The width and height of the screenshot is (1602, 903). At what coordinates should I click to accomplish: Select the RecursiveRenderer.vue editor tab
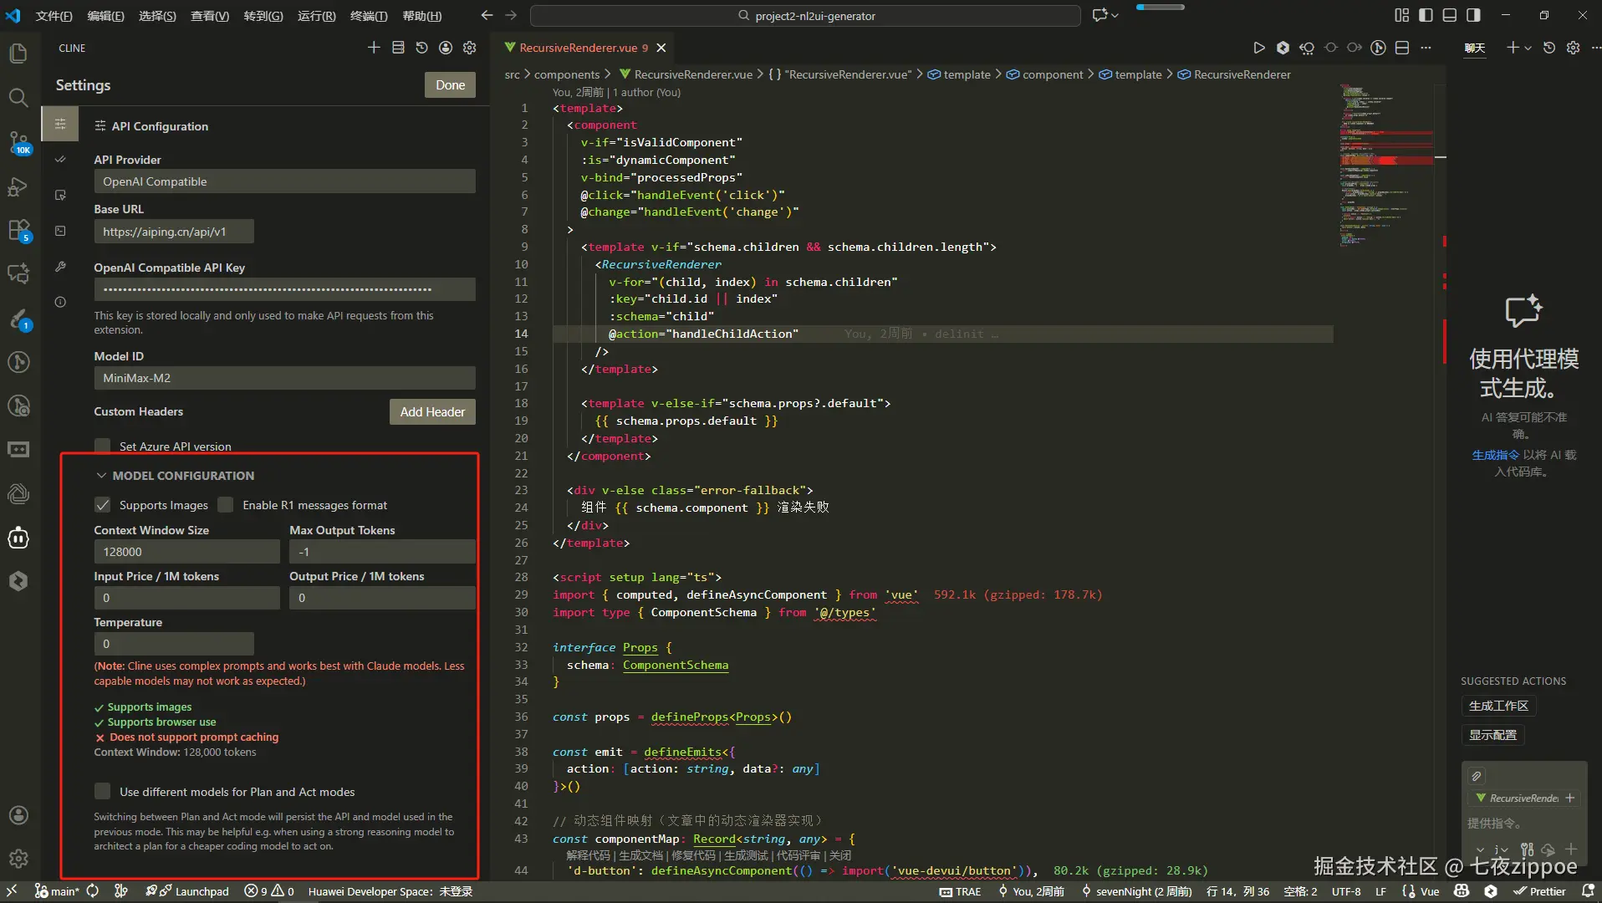578,48
